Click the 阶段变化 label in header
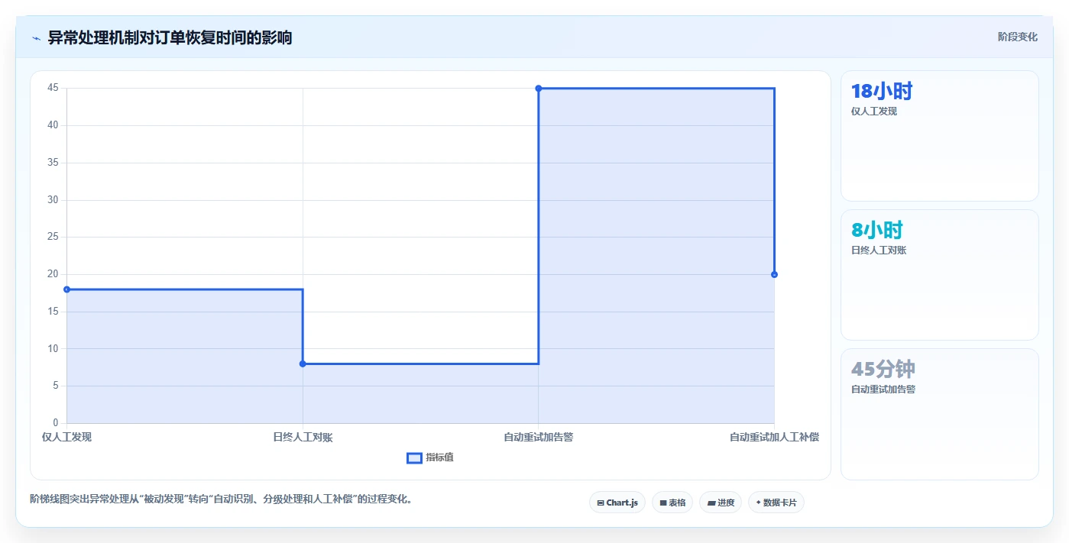Viewport: 1069px width, 543px height. point(1018,37)
